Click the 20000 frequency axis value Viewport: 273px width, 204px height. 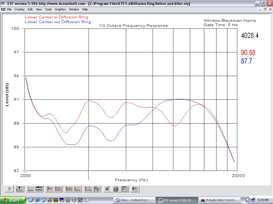[238, 175]
